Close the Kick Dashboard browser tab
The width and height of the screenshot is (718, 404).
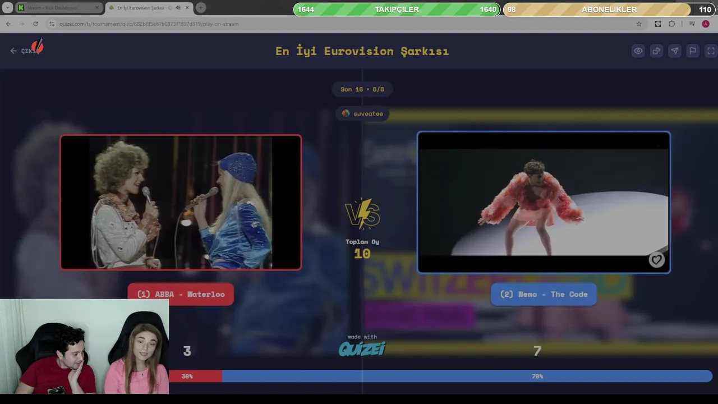point(97,8)
